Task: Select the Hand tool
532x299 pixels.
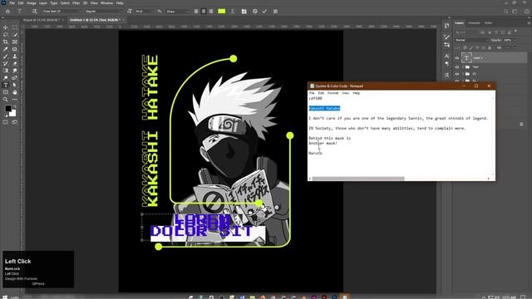Action: 15,92
